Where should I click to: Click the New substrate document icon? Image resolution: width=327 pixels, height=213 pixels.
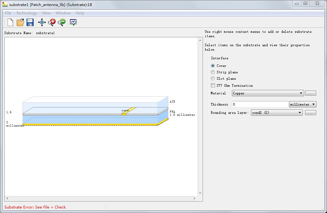coord(10,22)
